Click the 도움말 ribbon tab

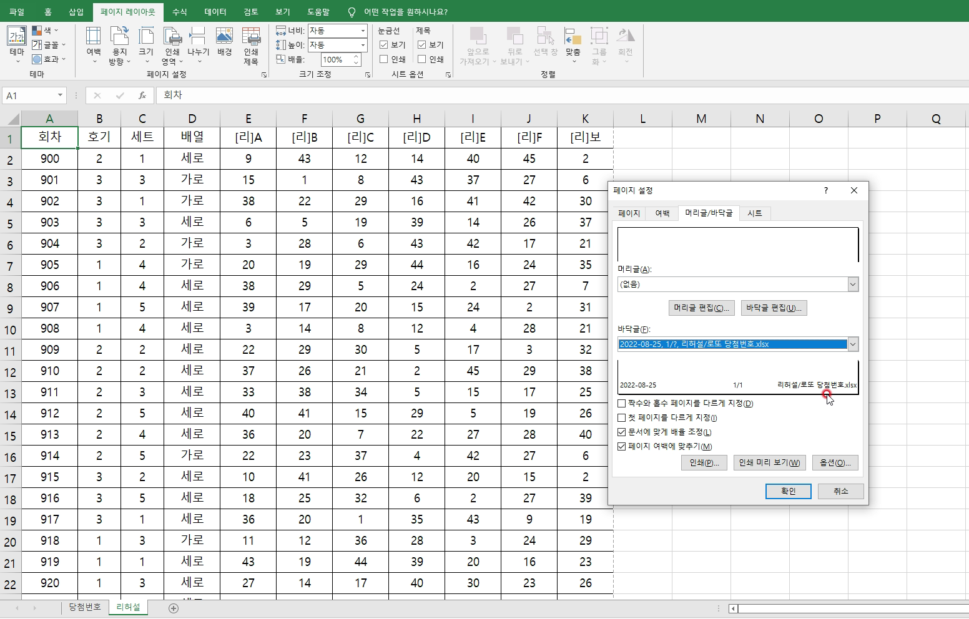point(318,12)
